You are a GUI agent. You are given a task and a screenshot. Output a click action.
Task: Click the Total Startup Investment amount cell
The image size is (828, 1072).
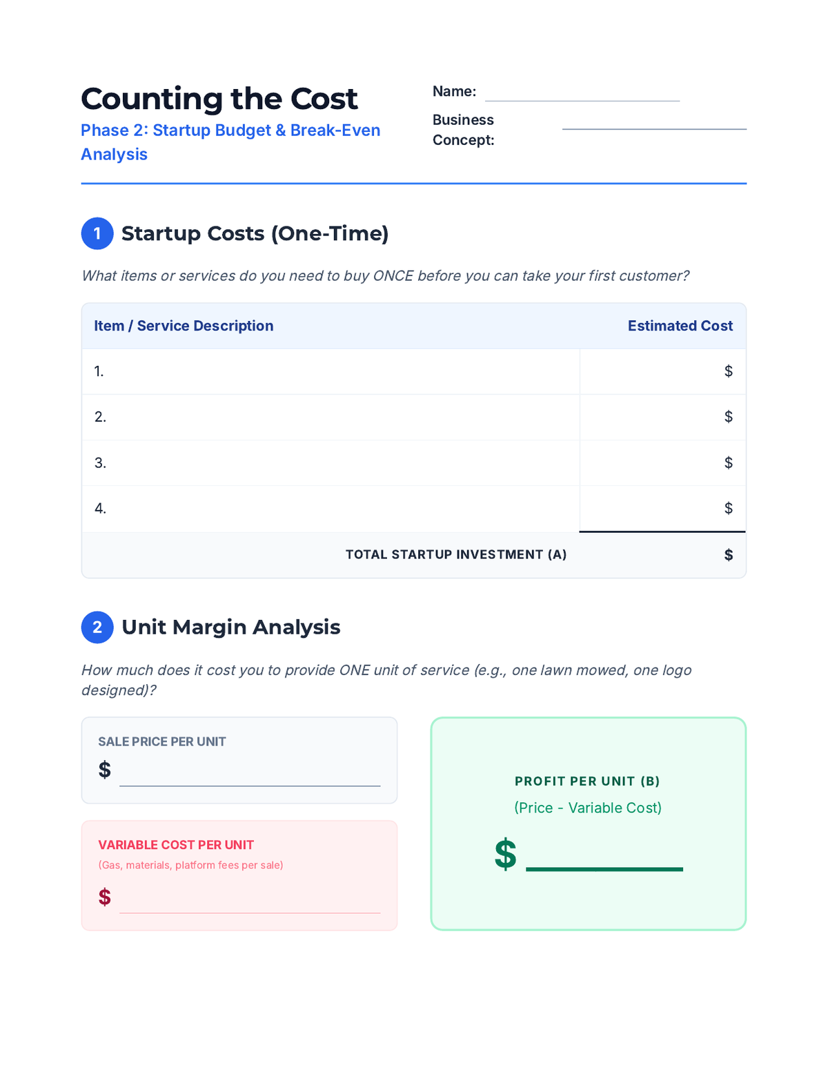[x=662, y=555]
